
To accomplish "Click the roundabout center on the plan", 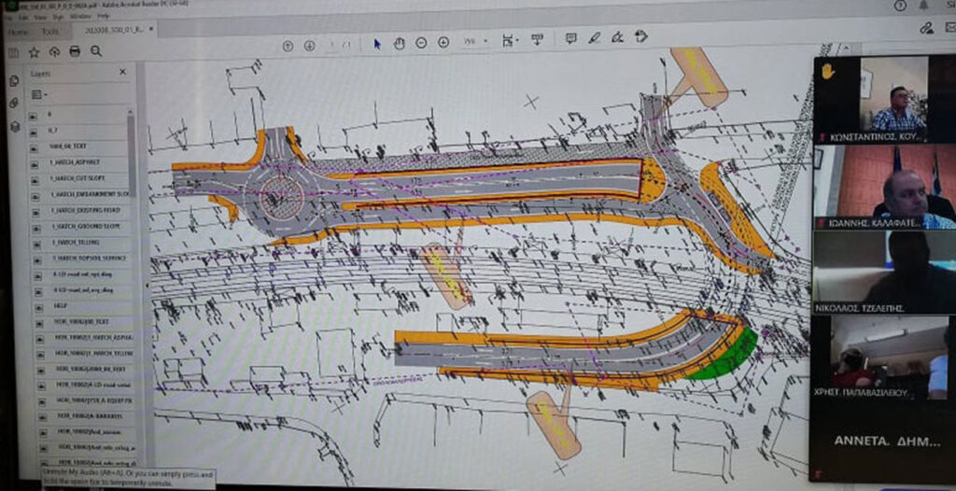I will click(282, 197).
